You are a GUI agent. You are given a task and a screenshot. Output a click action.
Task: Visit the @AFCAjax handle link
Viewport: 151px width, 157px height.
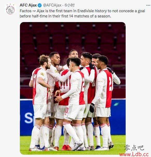(52, 5)
